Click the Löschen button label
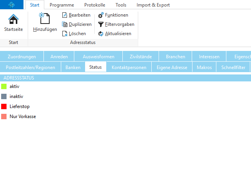This screenshot has width=251, height=174. point(77,34)
